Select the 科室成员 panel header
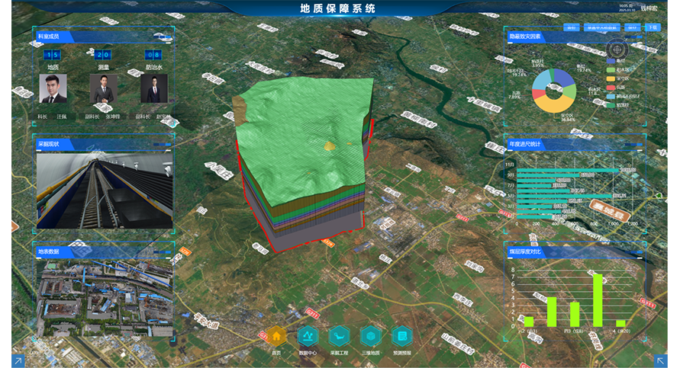This screenshot has height=368, width=680. tap(53, 36)
